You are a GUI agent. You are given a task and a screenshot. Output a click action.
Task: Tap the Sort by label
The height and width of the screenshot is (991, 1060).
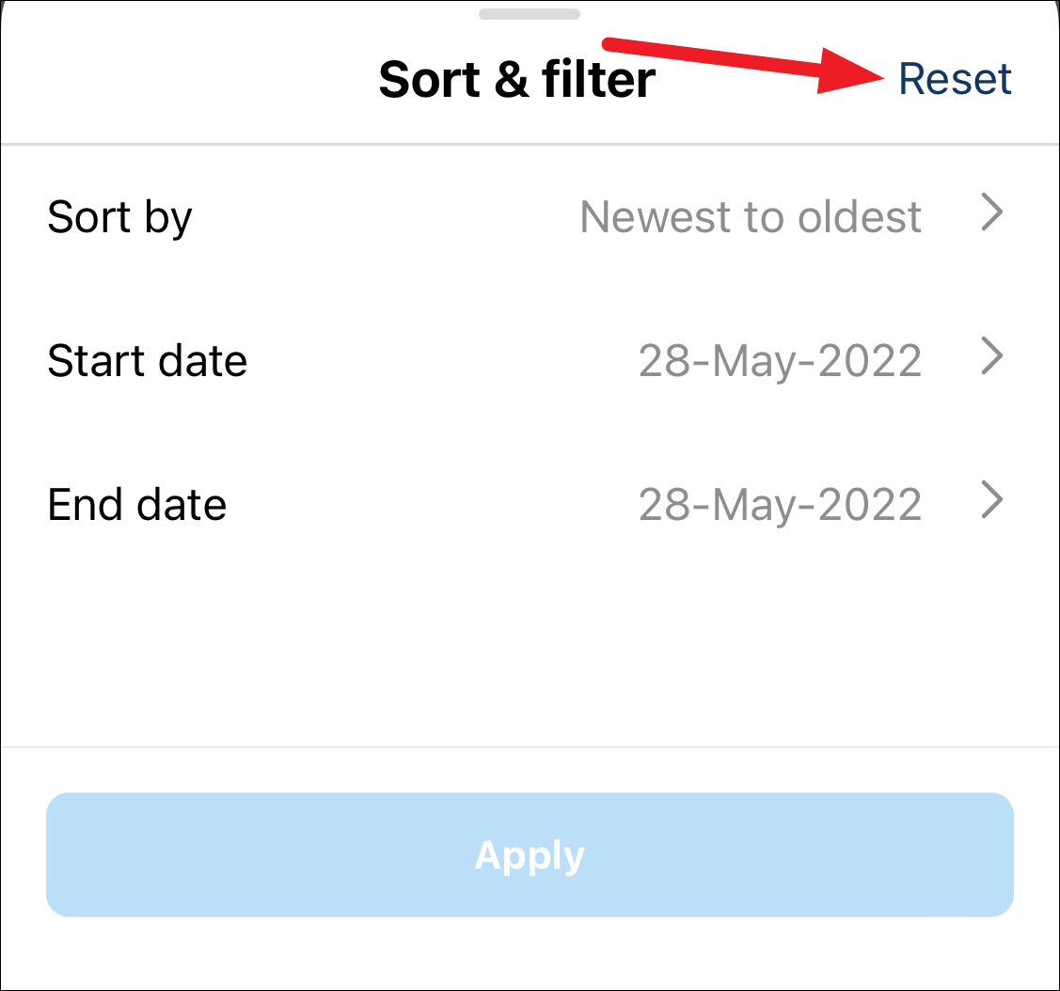pyautogui.click(x=119, y=219)
